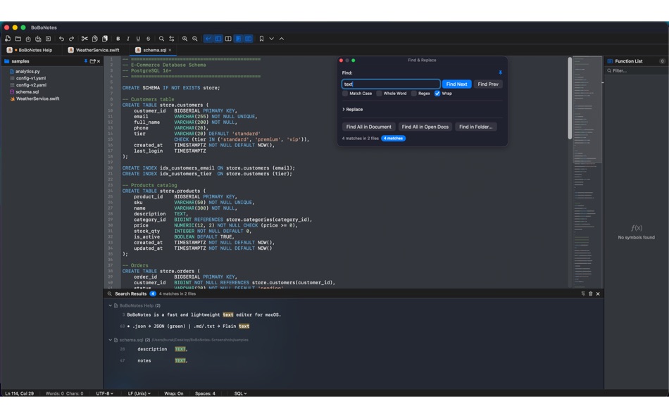Select the Undo icon in the toolbar
669x418 pixels.
61,39
